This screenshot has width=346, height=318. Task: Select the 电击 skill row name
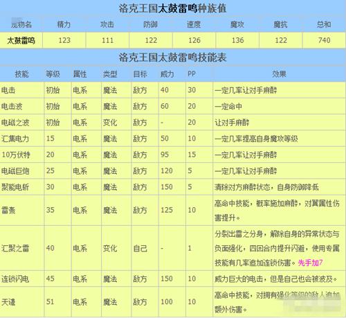8,90
